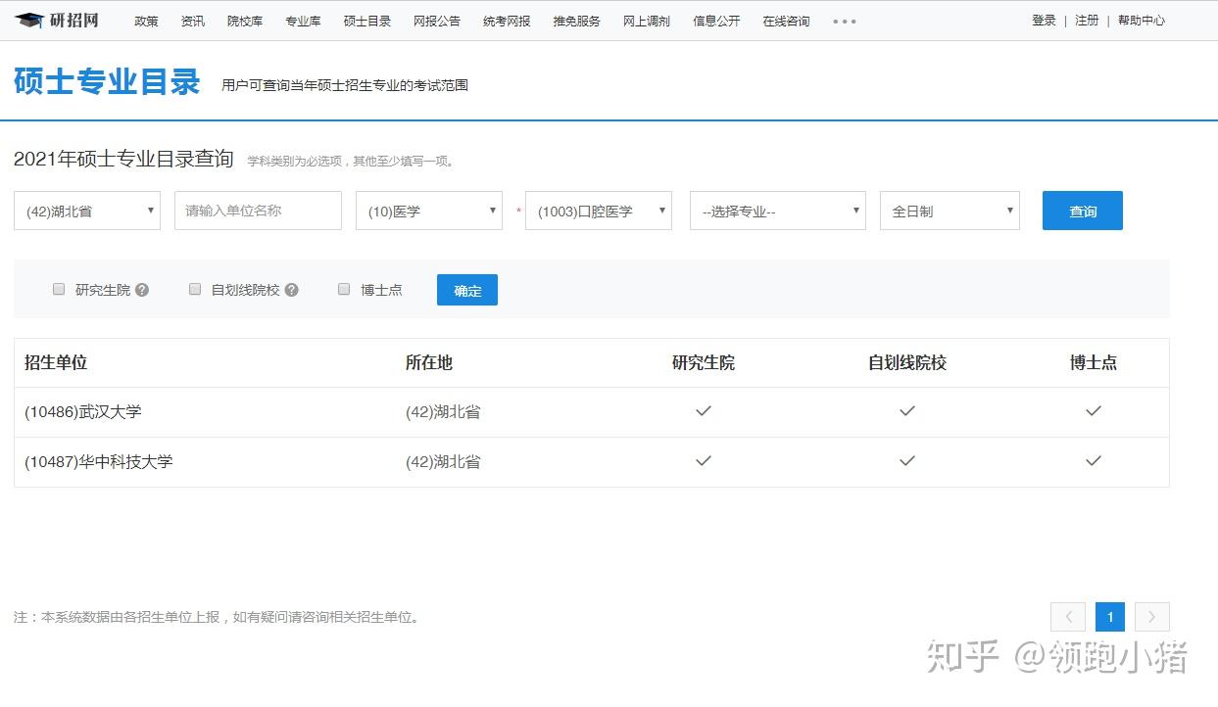This screenshot has width=1218, height=707.
Task: Select 网上调剂 navigation item
Action: click(x=647, y=21)
